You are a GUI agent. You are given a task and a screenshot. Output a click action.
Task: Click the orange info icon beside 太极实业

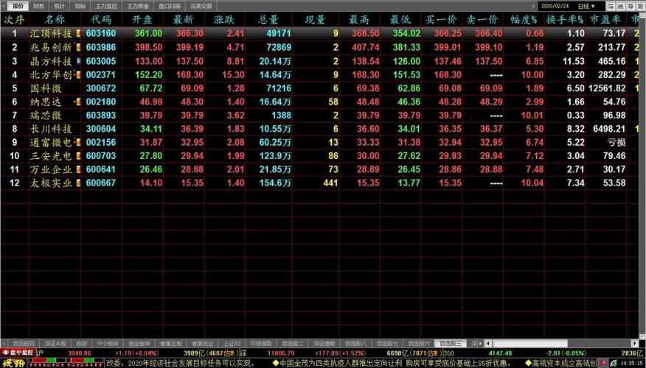78,183
